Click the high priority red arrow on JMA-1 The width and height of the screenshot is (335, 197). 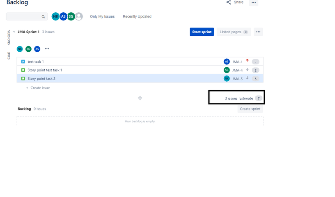[x=247, y=60]
